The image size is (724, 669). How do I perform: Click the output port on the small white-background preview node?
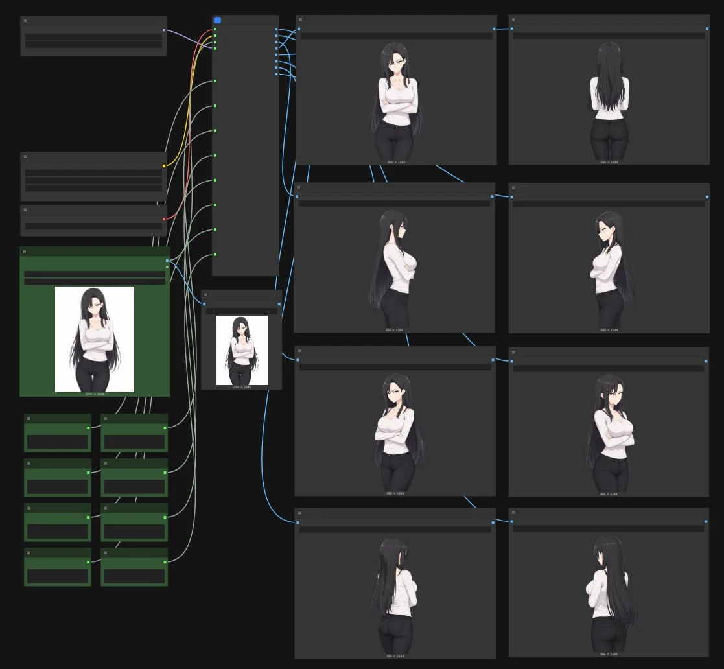pyautogui.click(x=279, y=304)
